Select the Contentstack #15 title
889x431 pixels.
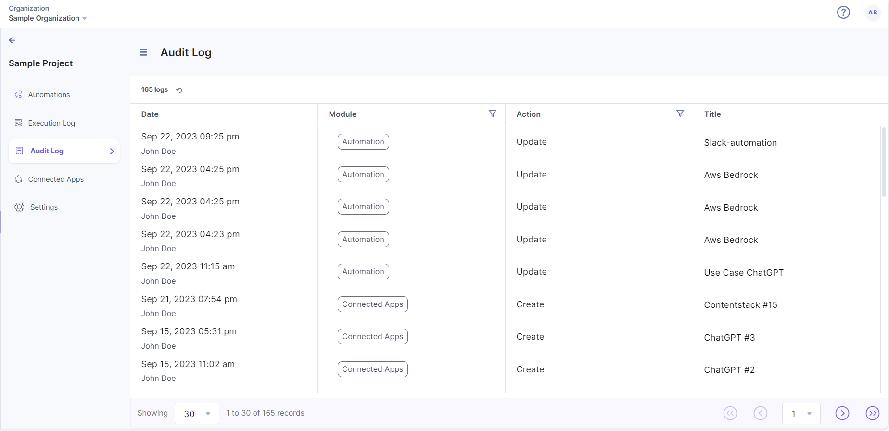point(741,305)
